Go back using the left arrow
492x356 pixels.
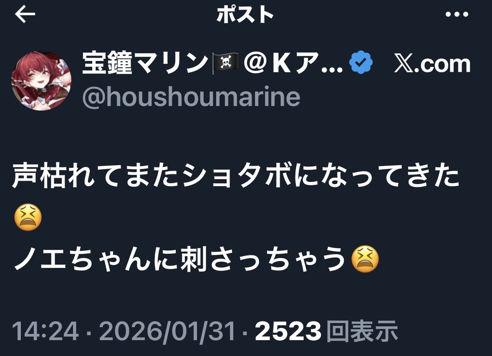25,15
